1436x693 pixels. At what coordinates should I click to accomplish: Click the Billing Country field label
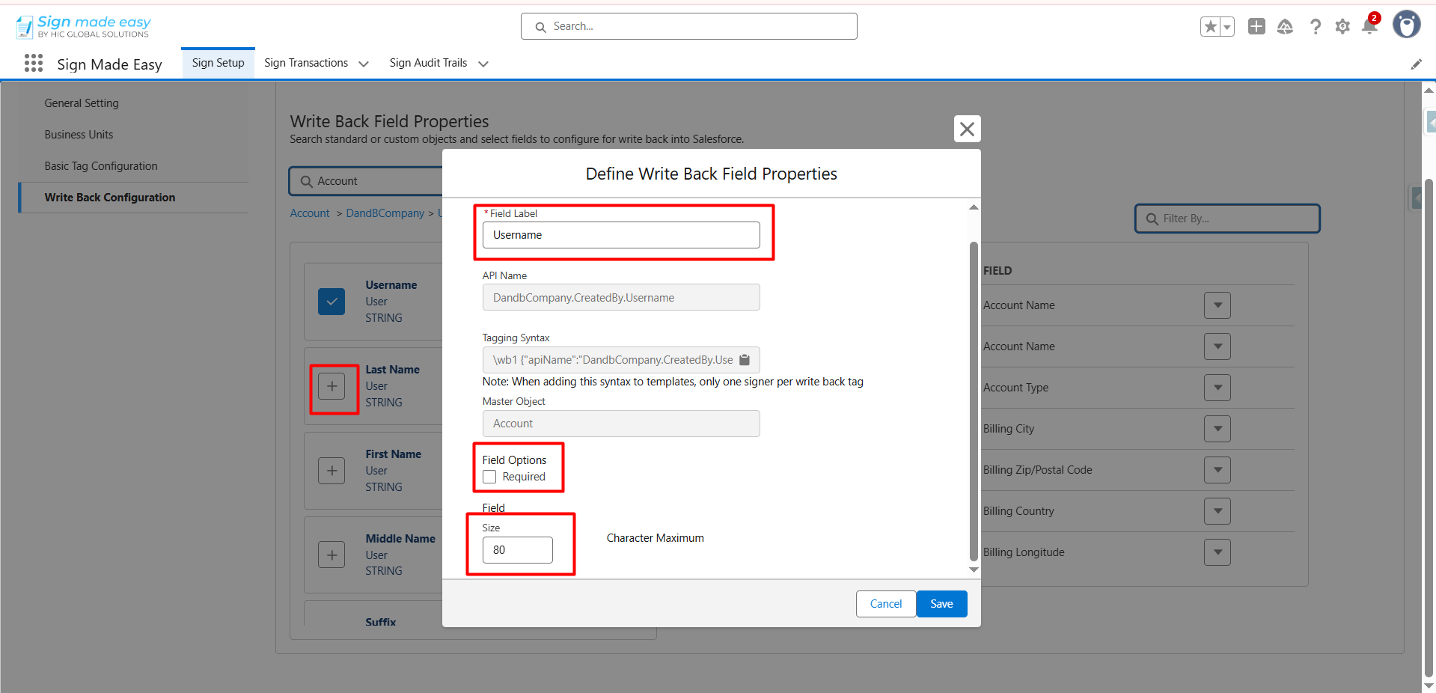click(x=1018, y=511)
